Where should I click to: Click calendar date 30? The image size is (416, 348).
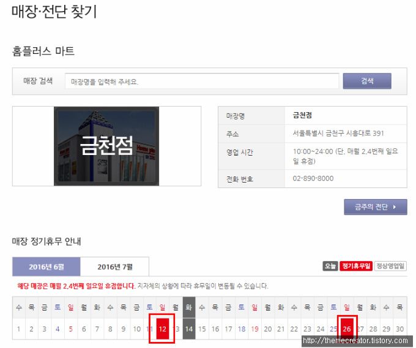(400, 329)
